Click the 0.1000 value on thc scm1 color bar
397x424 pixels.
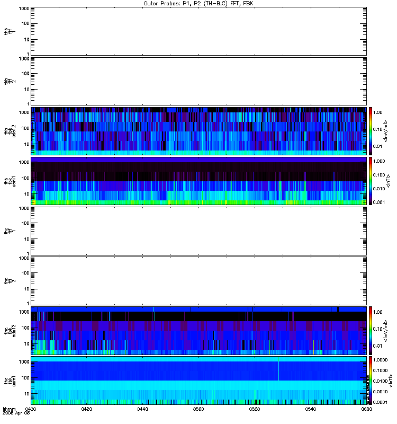pyautogui.click(x=380, y=370)
